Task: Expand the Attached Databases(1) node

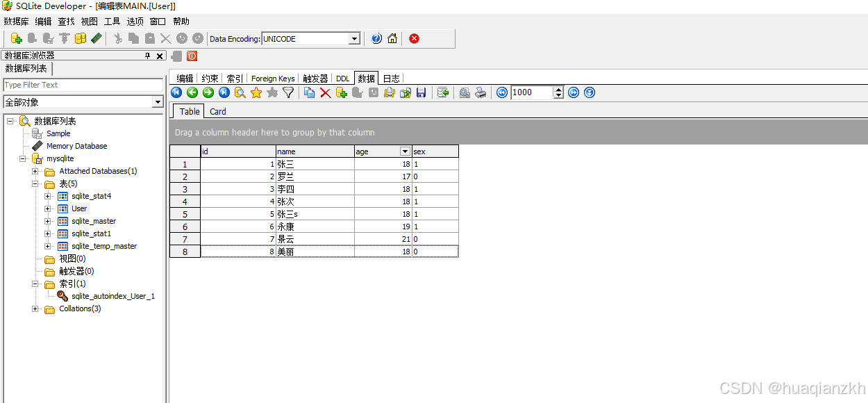Action: coord(35,171)
